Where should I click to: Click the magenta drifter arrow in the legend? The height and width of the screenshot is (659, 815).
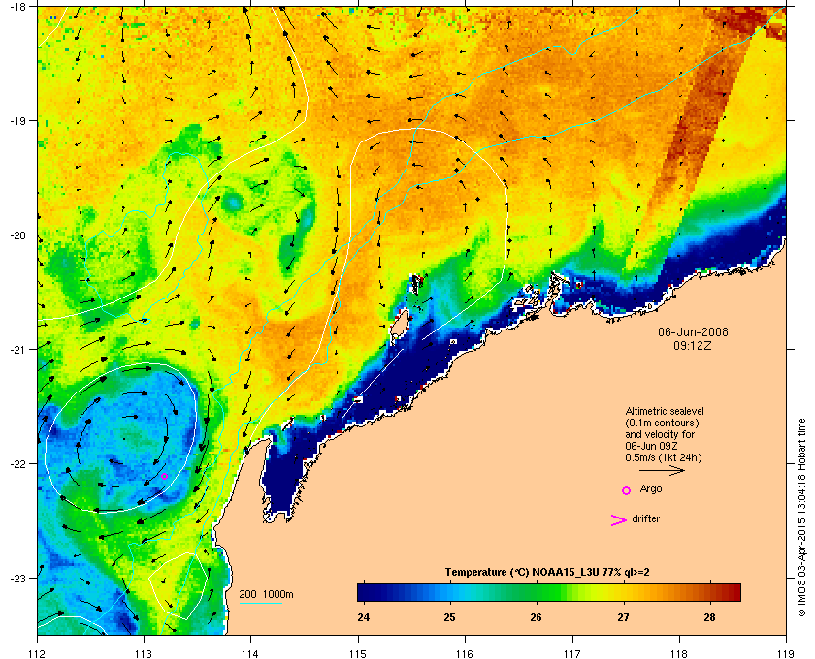618,520
